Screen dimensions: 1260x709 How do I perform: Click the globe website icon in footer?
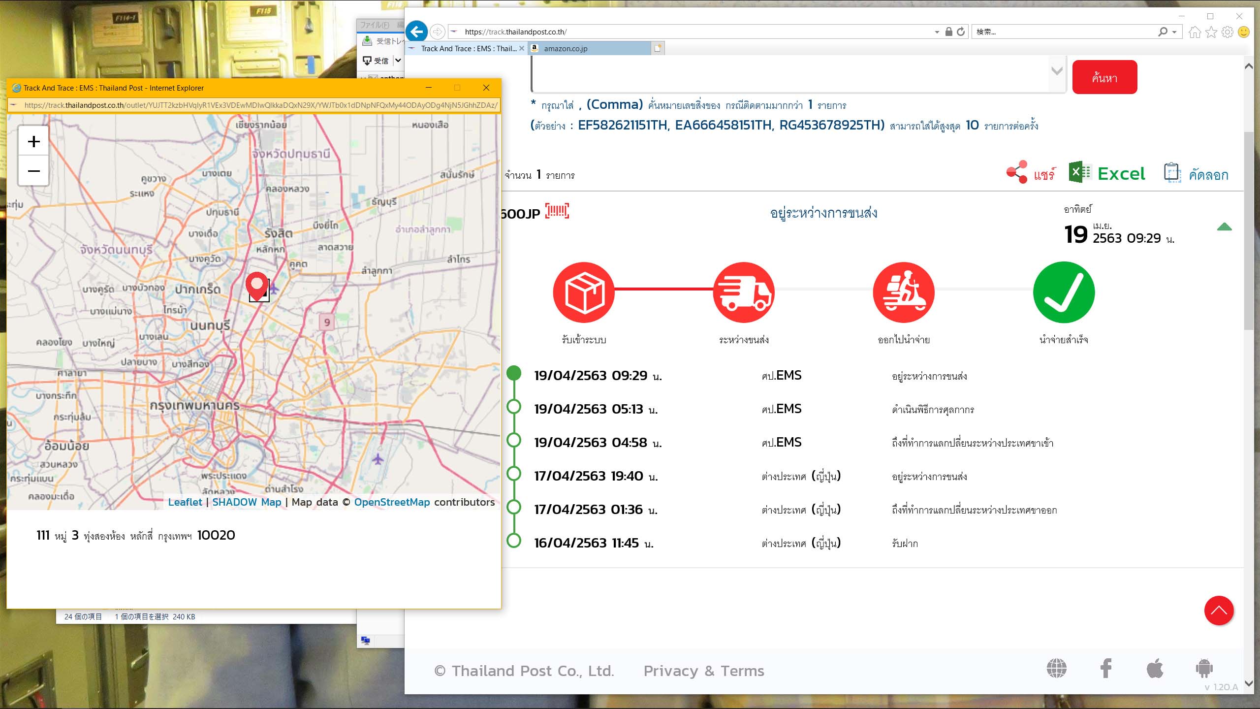tap(1056, 669)
